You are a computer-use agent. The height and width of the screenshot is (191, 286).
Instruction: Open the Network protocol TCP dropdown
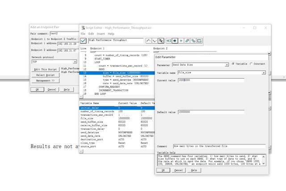tap(75, 62)
